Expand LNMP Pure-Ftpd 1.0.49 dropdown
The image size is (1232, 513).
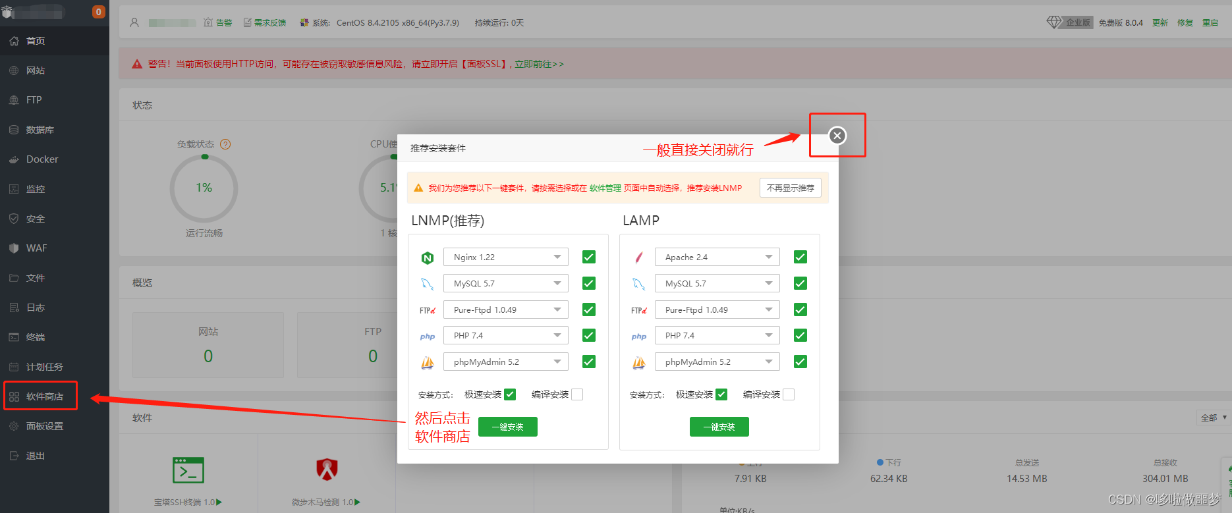506,310
